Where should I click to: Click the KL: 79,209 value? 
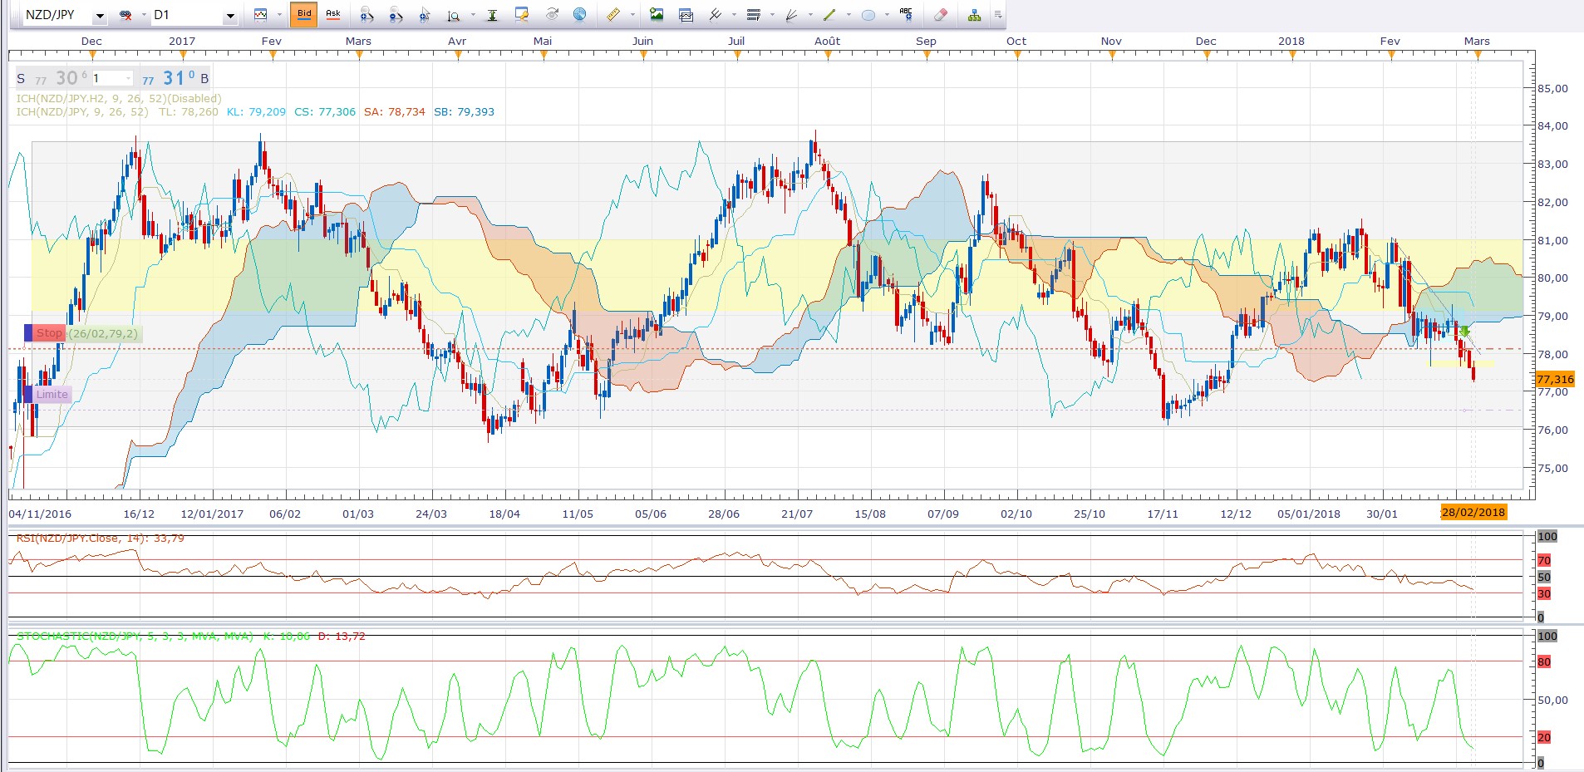256,111
